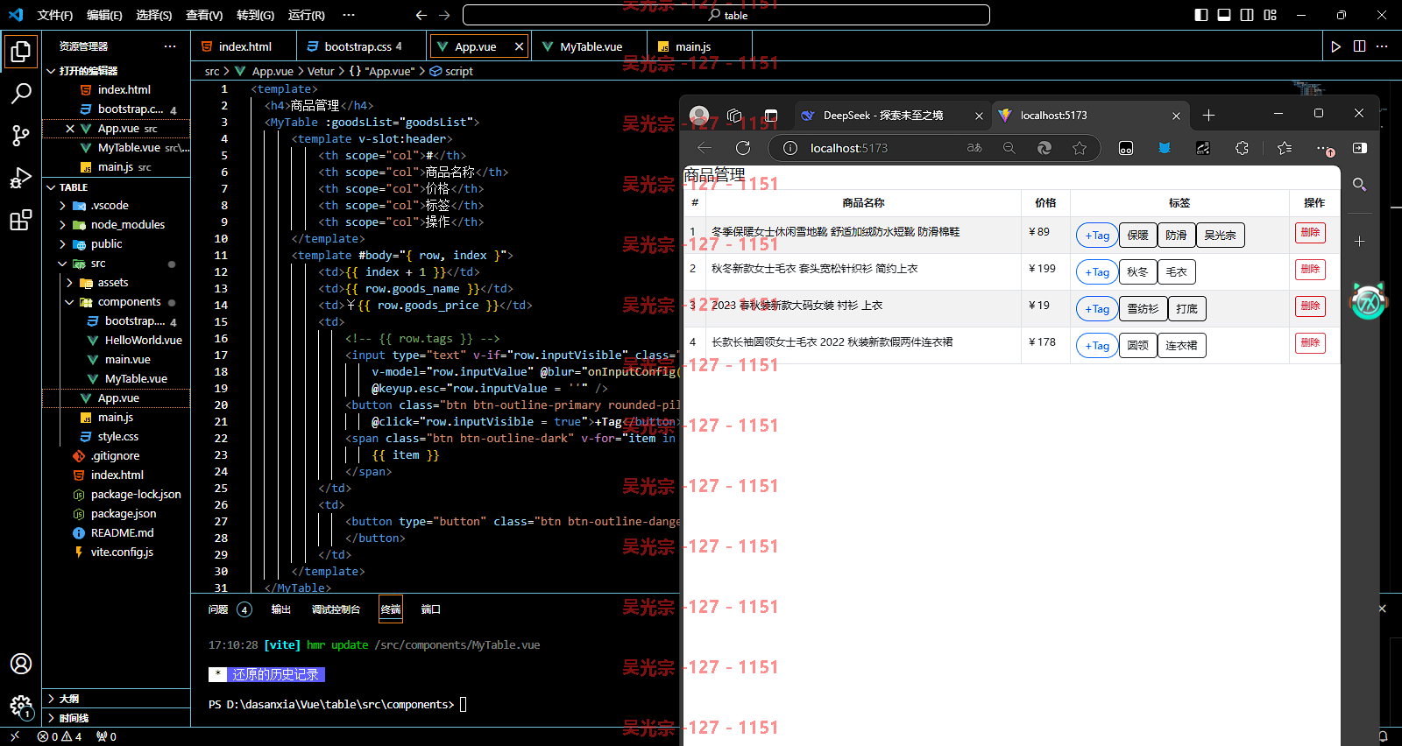
Task: Toggle the secondary side bar layout icon
Action: click(1247, 15)
